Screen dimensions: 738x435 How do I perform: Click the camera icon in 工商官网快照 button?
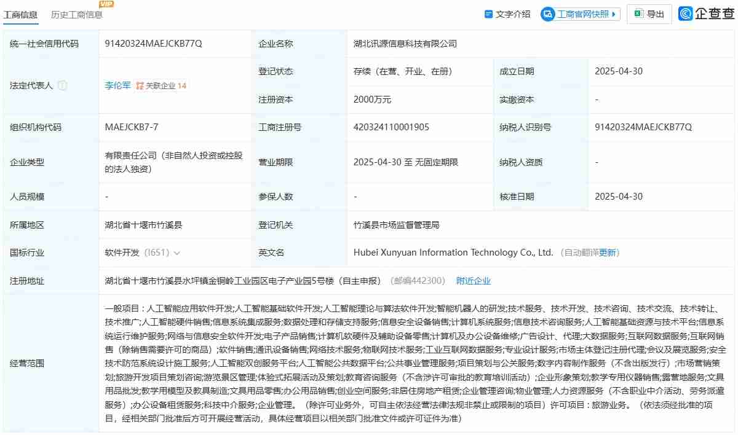click(546, 14)
